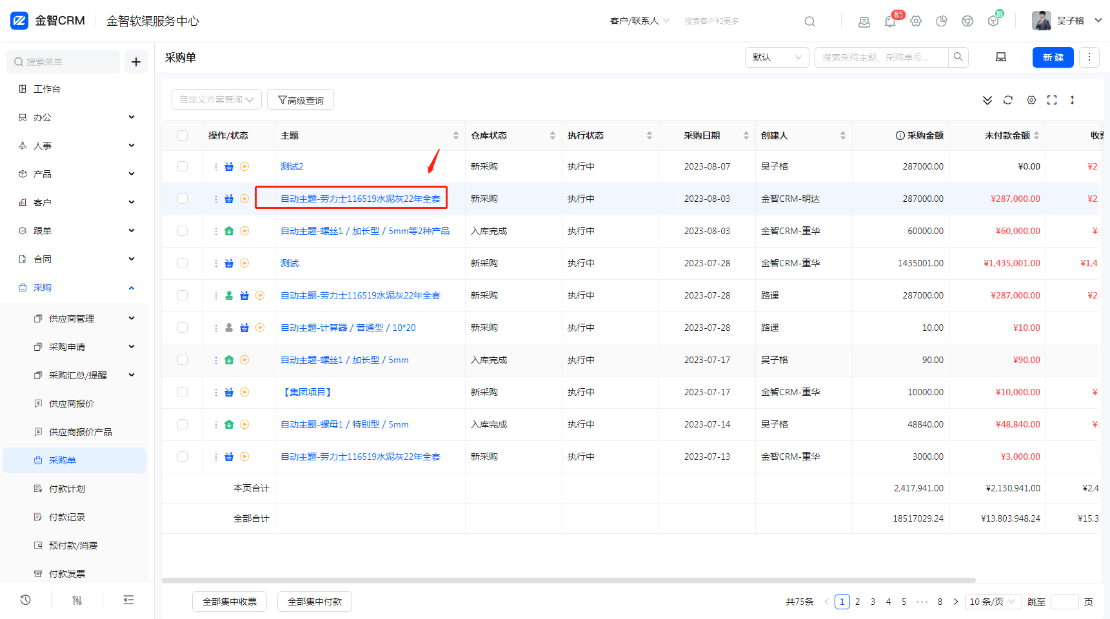This screenshot has width=1110, height=619.
Task: Open the 10 条/页 page size dropdown
Action: 993,602
